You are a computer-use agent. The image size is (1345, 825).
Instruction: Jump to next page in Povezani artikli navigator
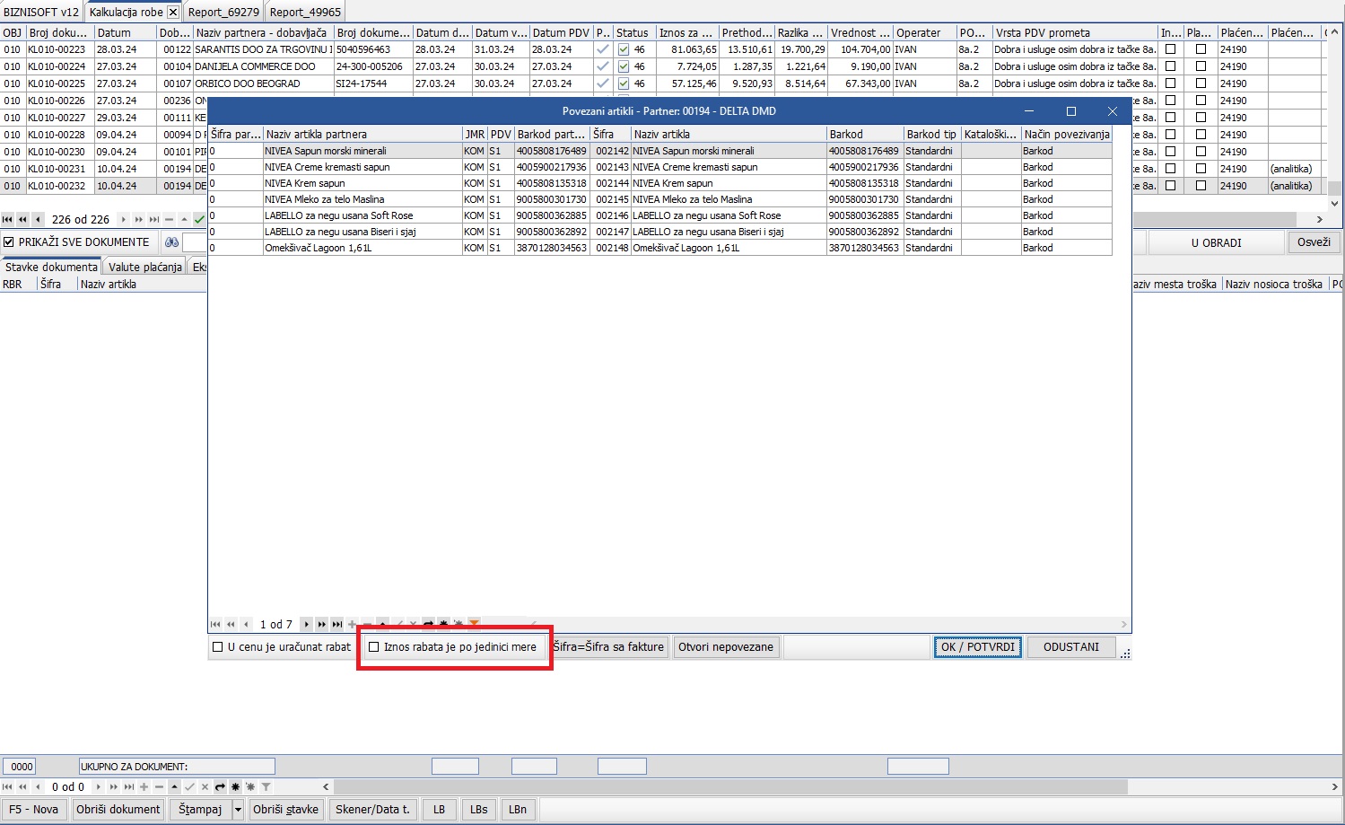[x=321, y=624]
